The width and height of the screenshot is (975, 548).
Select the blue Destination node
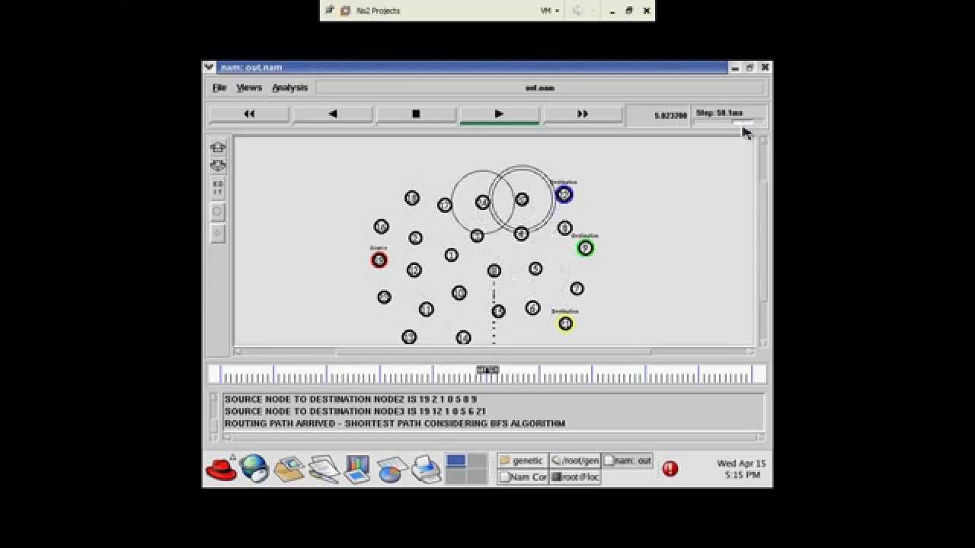click(564, 195)
